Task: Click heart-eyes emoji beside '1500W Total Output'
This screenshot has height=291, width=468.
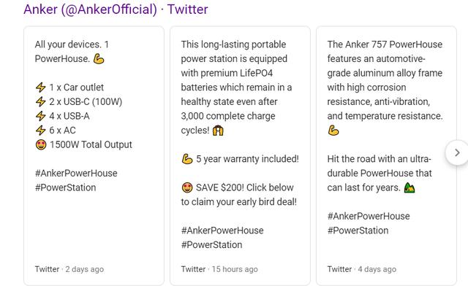Action: (x=41, y=144)
